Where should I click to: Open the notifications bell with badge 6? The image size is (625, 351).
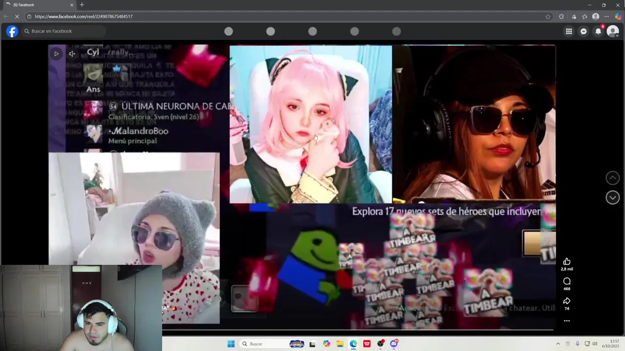pyautogui.click(x=598, y=31)
